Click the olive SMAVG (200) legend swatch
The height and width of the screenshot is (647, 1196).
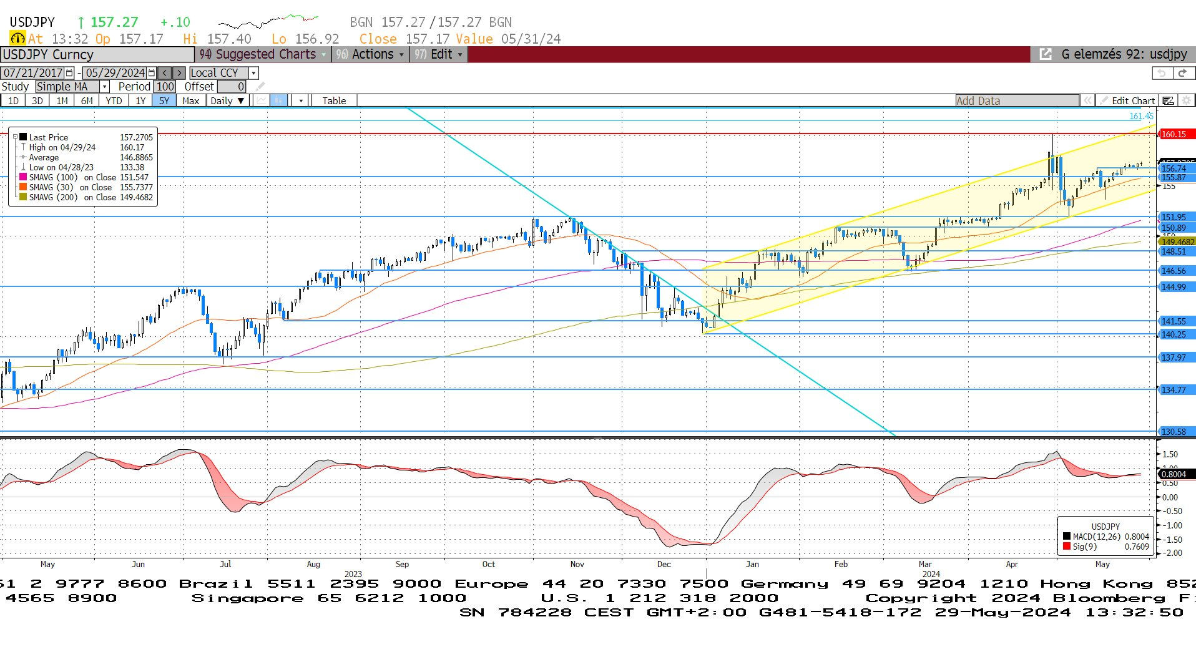23,197
